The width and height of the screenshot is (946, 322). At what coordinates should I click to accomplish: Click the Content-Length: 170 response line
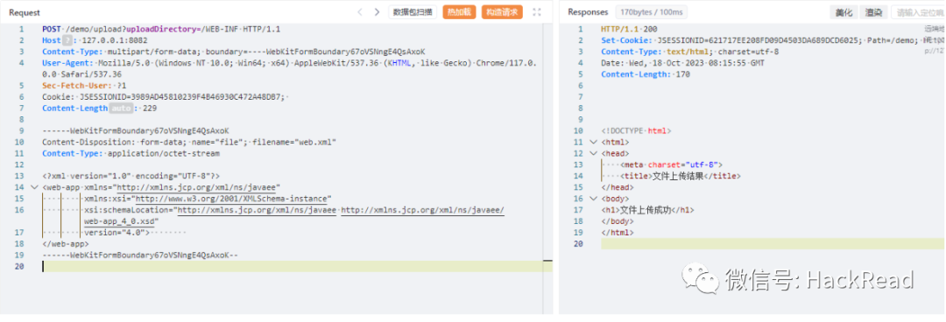coord(645,74)
